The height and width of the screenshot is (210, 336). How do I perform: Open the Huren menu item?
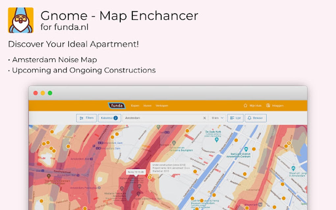[148, 106]
